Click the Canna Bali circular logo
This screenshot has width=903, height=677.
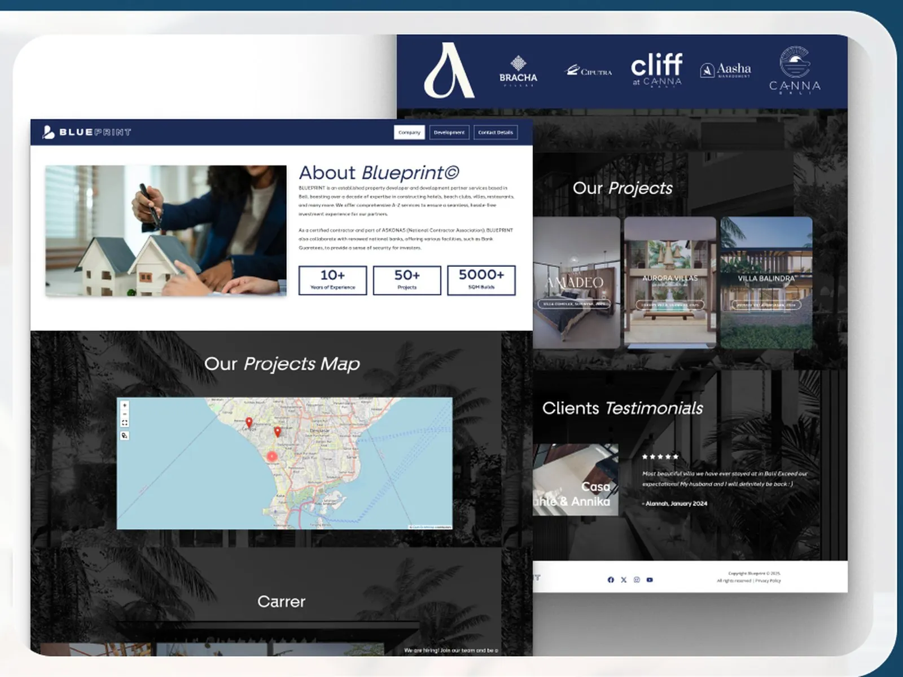[795, 70]
